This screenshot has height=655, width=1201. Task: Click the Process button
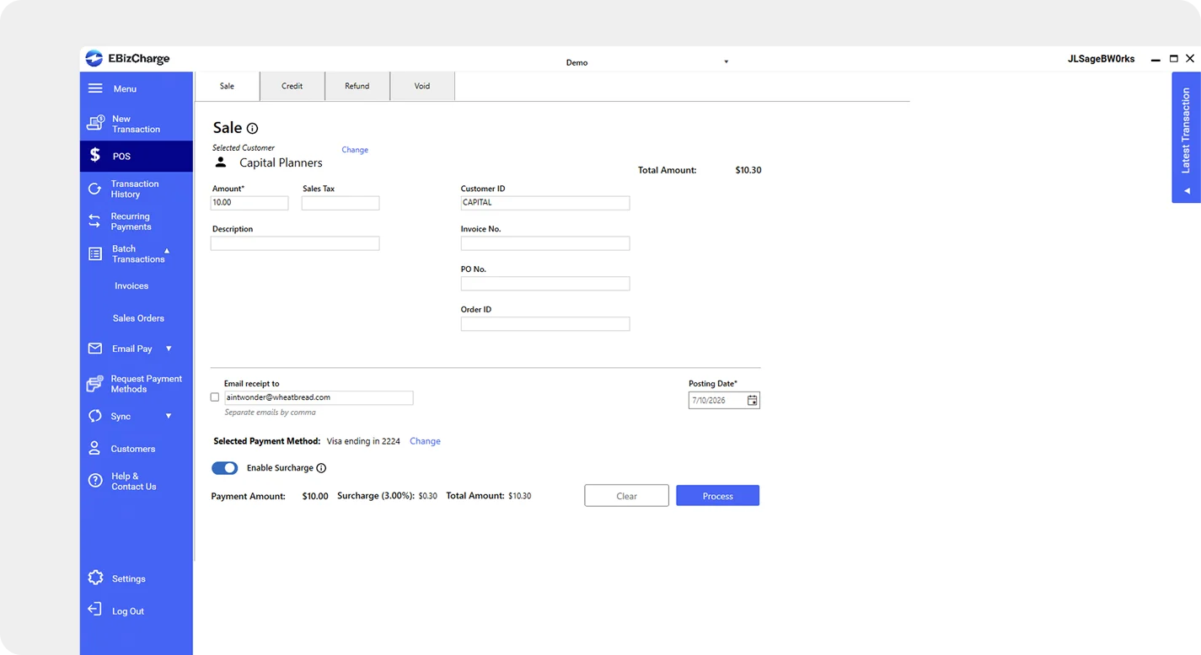point(718,496)
